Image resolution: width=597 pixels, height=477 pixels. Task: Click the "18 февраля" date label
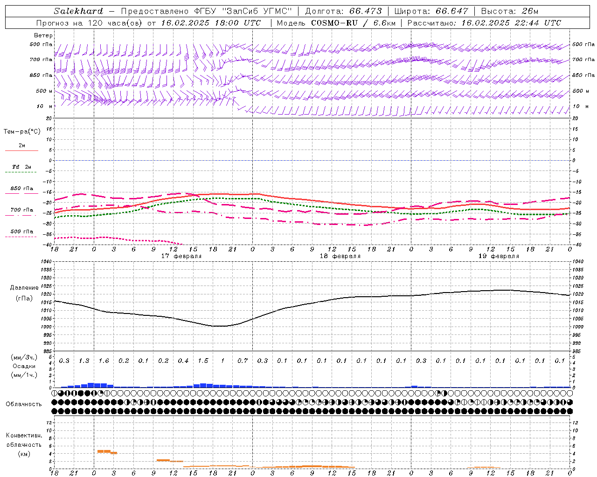[340, 256]
